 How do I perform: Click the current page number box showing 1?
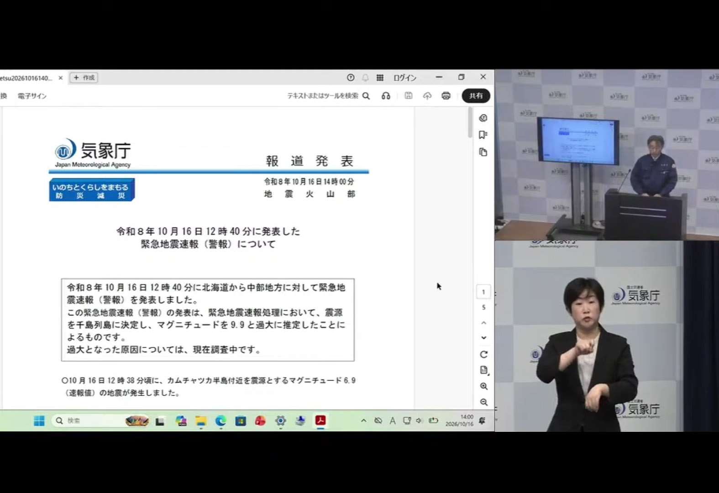(x=483, y=292)
